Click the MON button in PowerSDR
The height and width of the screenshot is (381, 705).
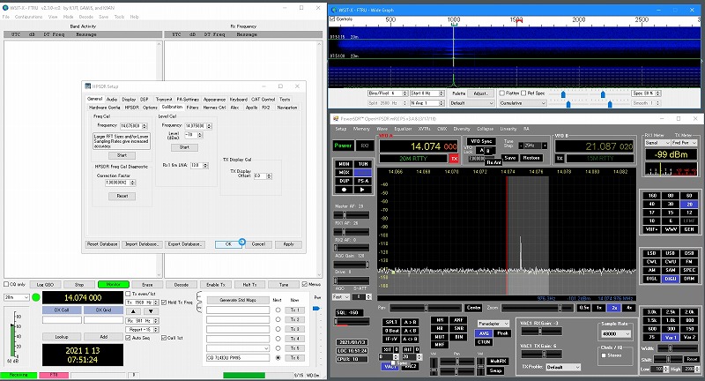click(x=344, y=164)
